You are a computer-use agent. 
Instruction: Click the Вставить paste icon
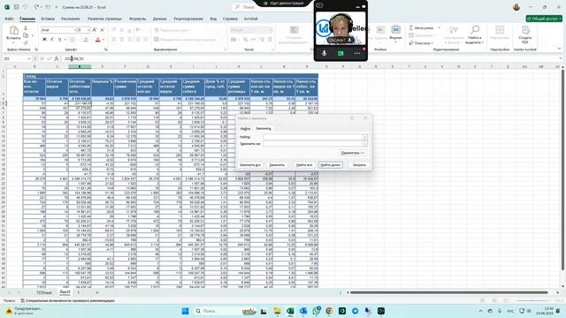(x=14, y=31)
